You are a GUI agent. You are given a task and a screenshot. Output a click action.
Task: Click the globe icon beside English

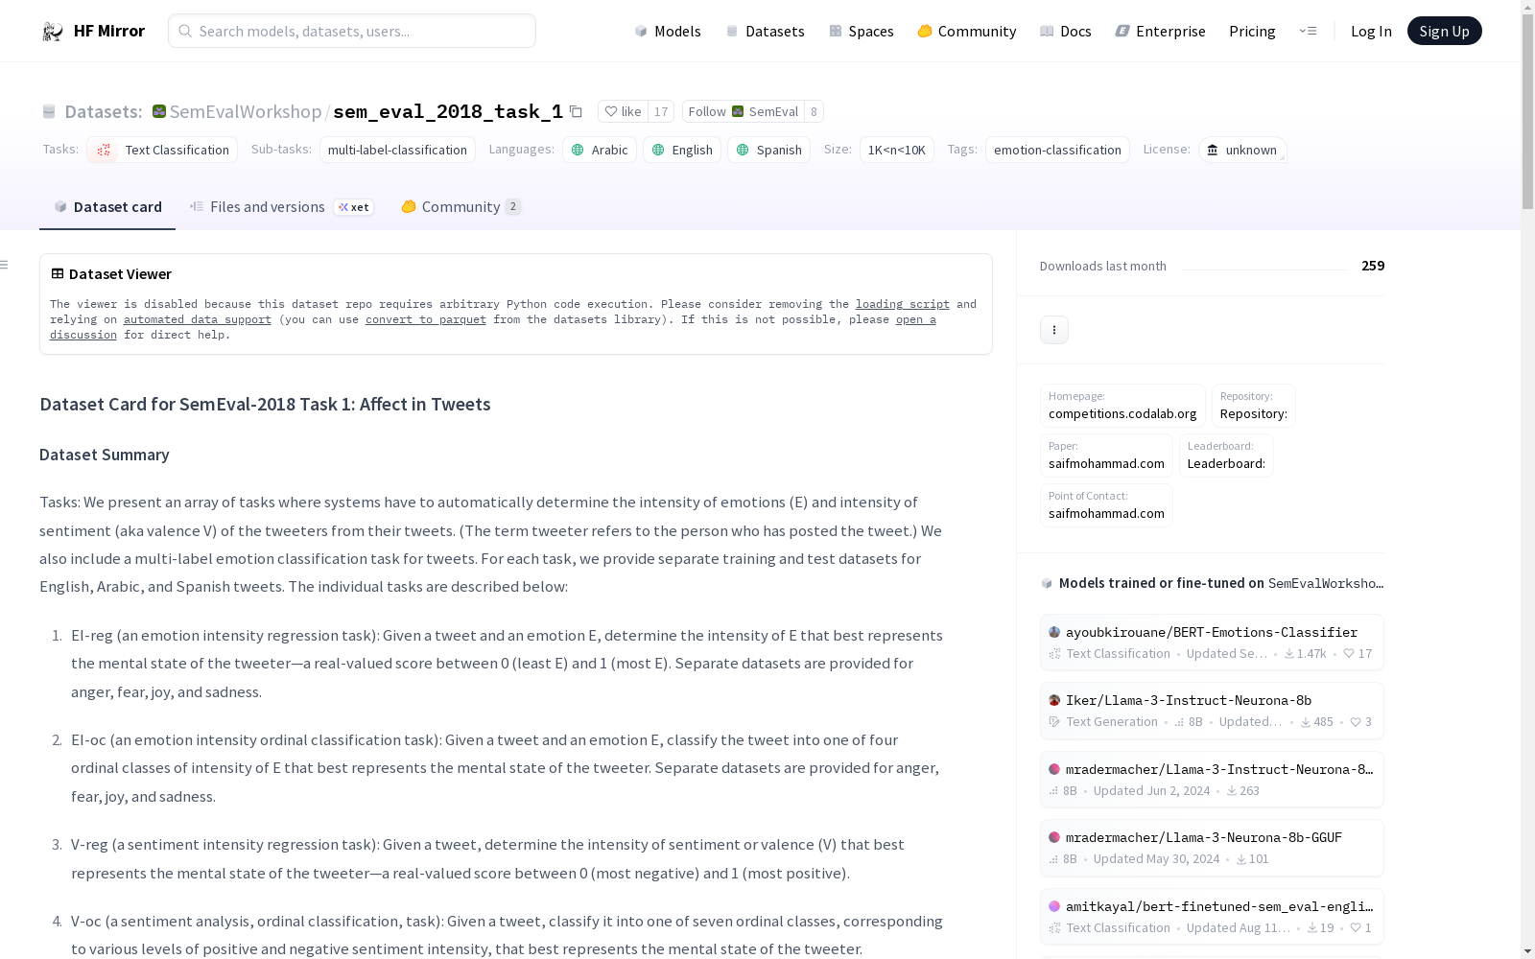(x=658, y=150)
